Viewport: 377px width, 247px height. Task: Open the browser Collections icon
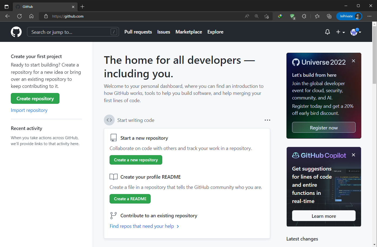pyautogui.click(x=329, y=16)
